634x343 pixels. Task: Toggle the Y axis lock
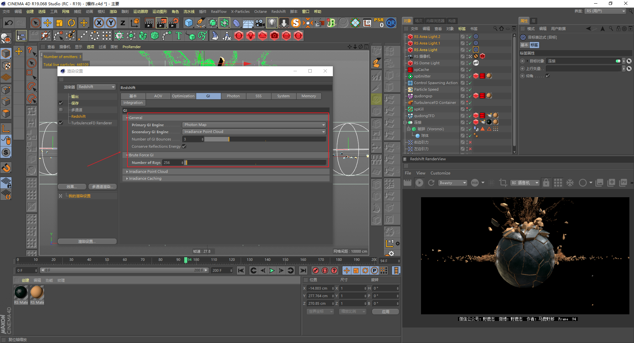click(x=111, y=23)
